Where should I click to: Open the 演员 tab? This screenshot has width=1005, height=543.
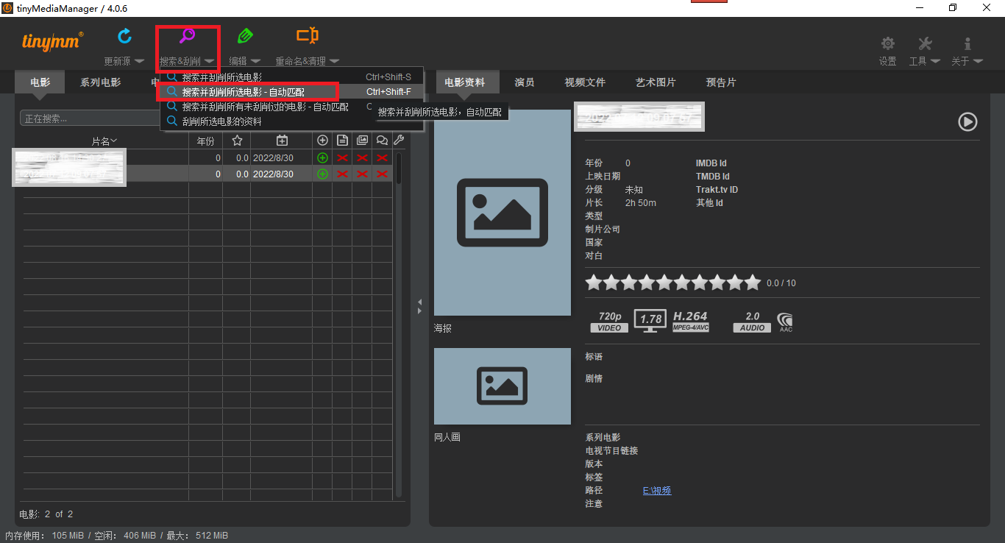coord(525,82)
